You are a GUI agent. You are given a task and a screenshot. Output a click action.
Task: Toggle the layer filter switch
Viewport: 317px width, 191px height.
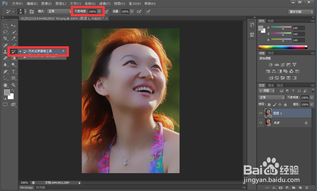[313, 91]
